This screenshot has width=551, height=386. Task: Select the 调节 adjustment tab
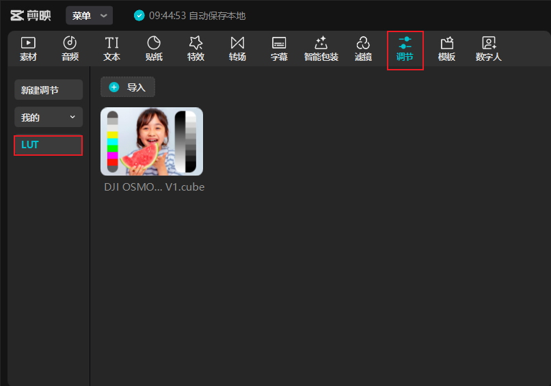[405, 49]
